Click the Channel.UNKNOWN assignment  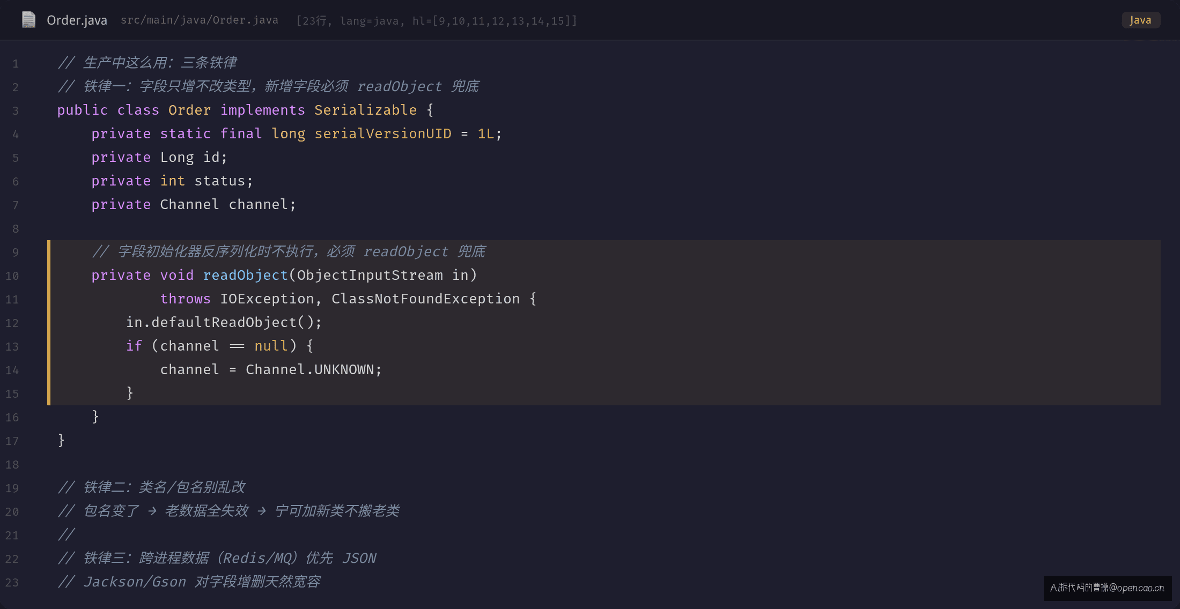[x=271, y=369]
